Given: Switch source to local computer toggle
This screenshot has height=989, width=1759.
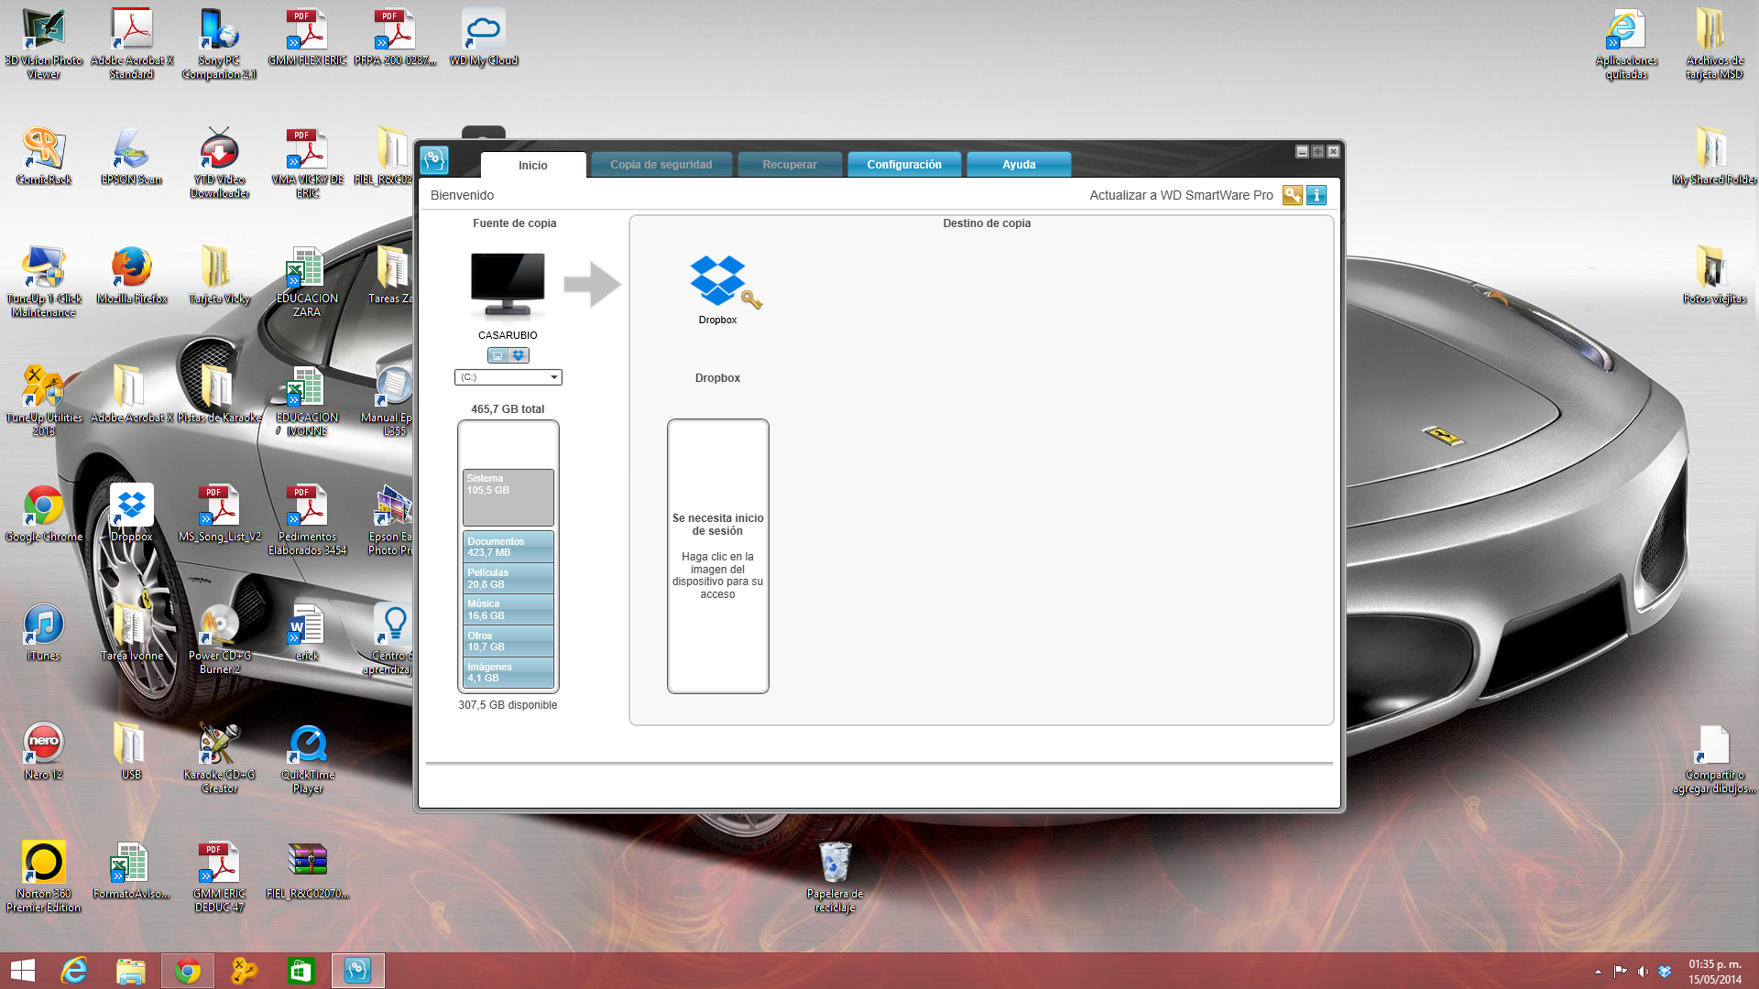Looking at the screenshot, I should [x=497, y=355].
